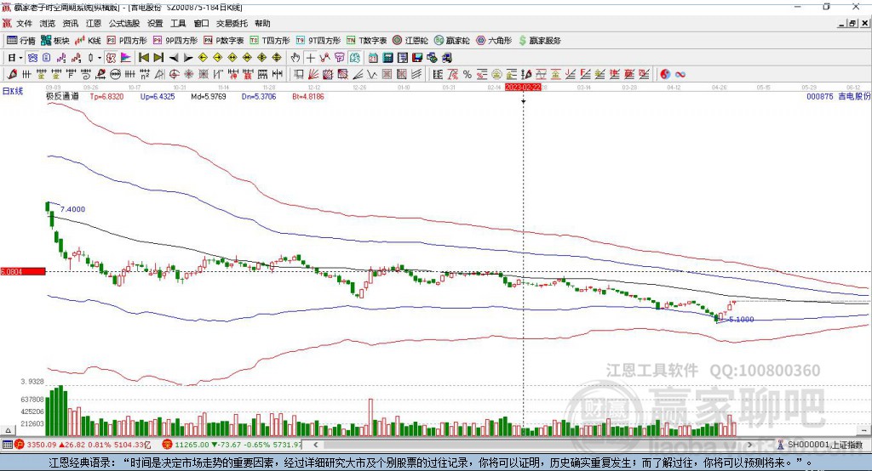The width and height of the screenshot is (872, 471).
Task: Open the 行情 quotes view
Action: (21, 41)
